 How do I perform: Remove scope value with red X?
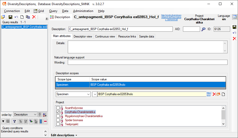pyautogui.click(x=214, y=94)
